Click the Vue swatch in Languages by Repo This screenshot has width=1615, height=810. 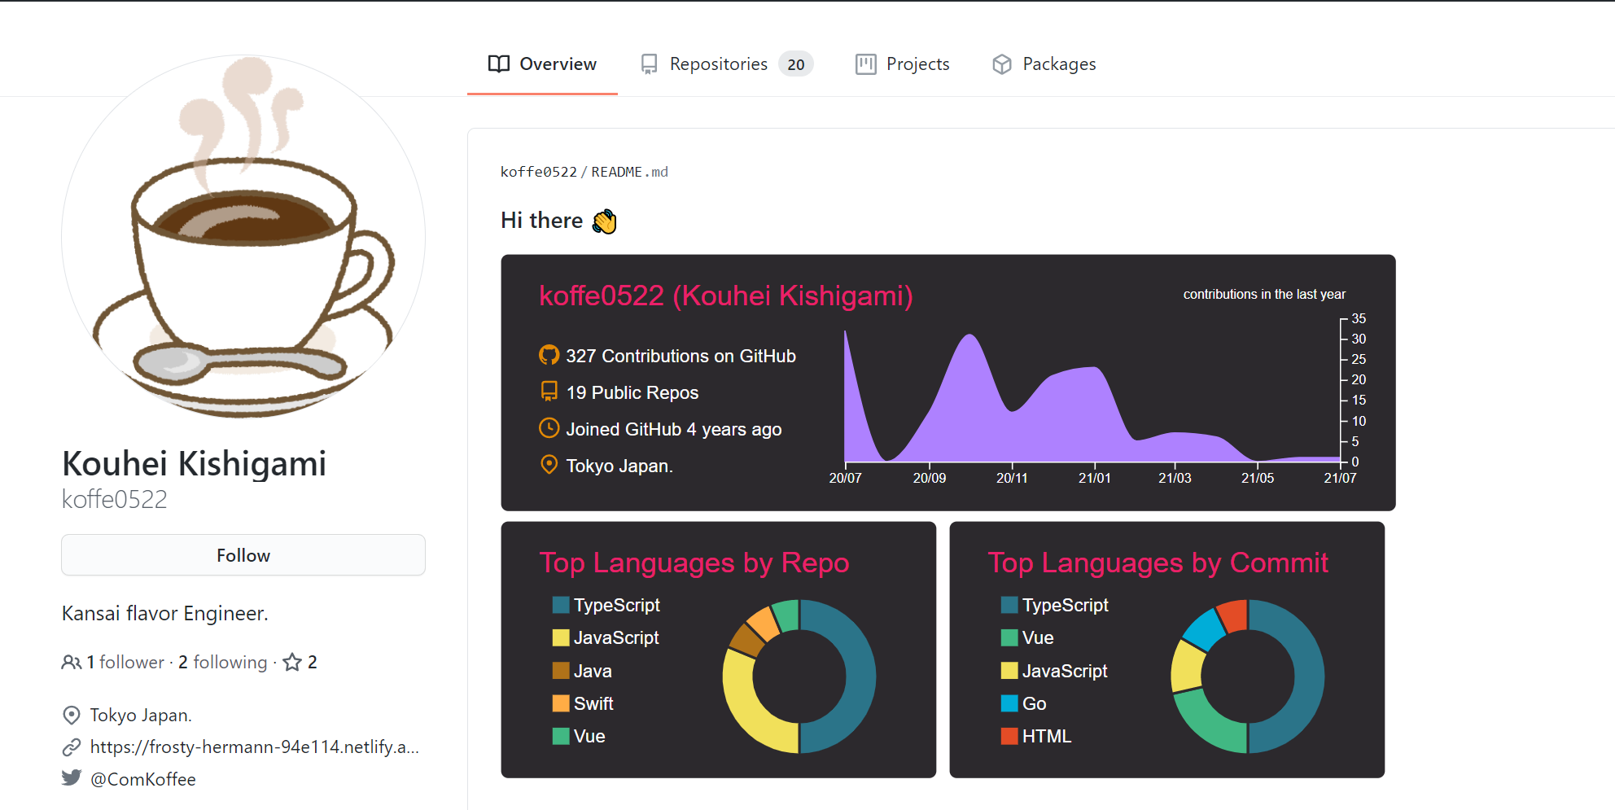tap(561, 736)
